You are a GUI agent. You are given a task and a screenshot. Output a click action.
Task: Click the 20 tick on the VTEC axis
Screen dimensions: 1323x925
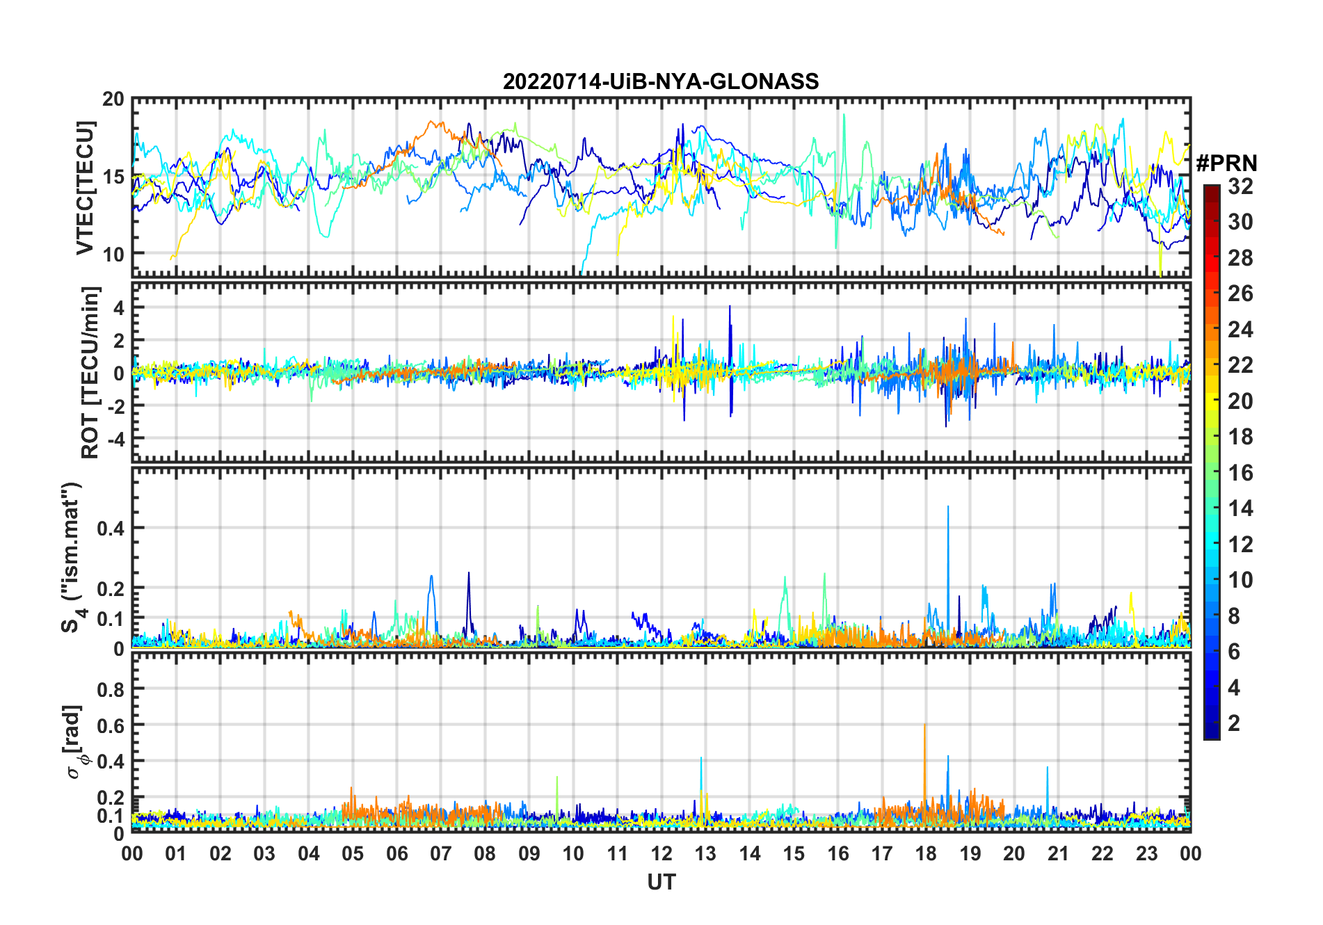coord(113,99)
